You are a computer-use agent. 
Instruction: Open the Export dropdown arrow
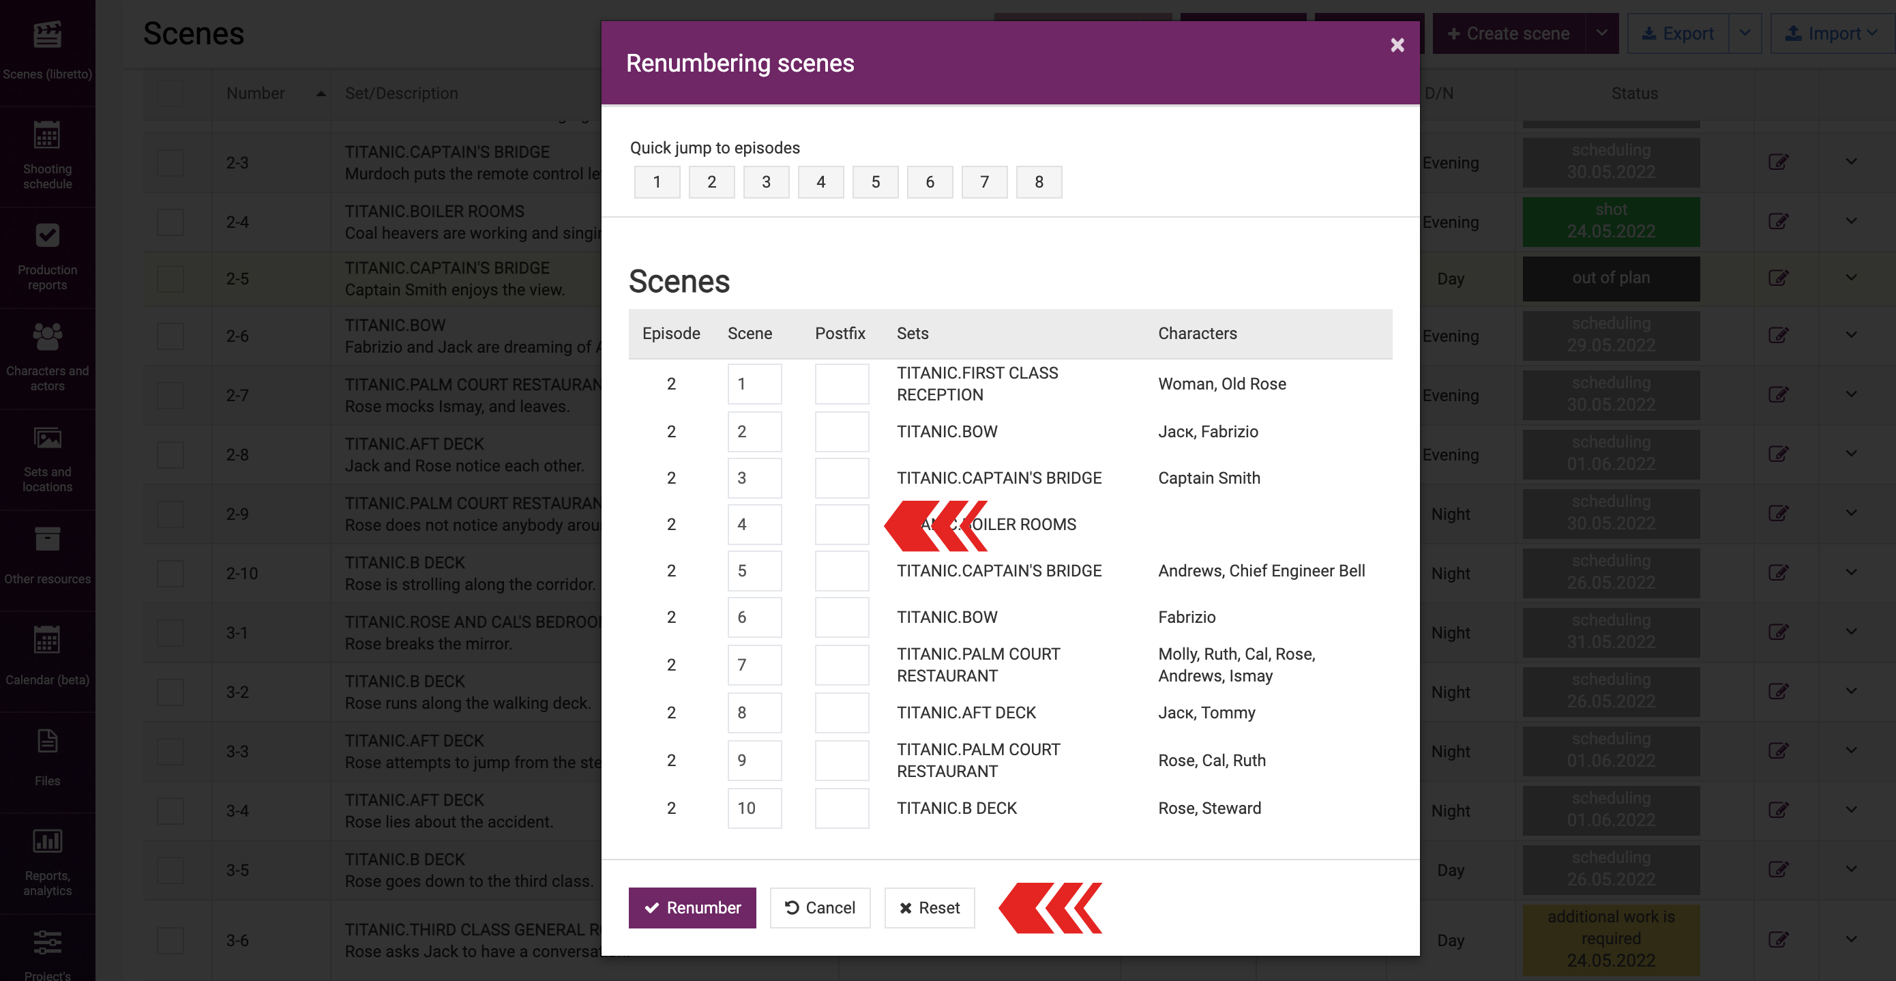click(x=1745, y=33)
